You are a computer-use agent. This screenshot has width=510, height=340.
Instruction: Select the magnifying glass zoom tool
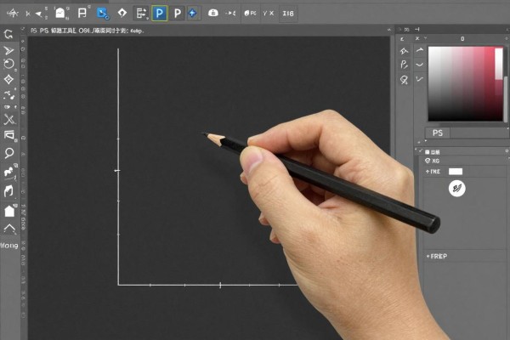[x=9, y=153]
